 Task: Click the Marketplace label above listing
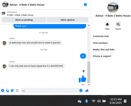click(12, 12)
